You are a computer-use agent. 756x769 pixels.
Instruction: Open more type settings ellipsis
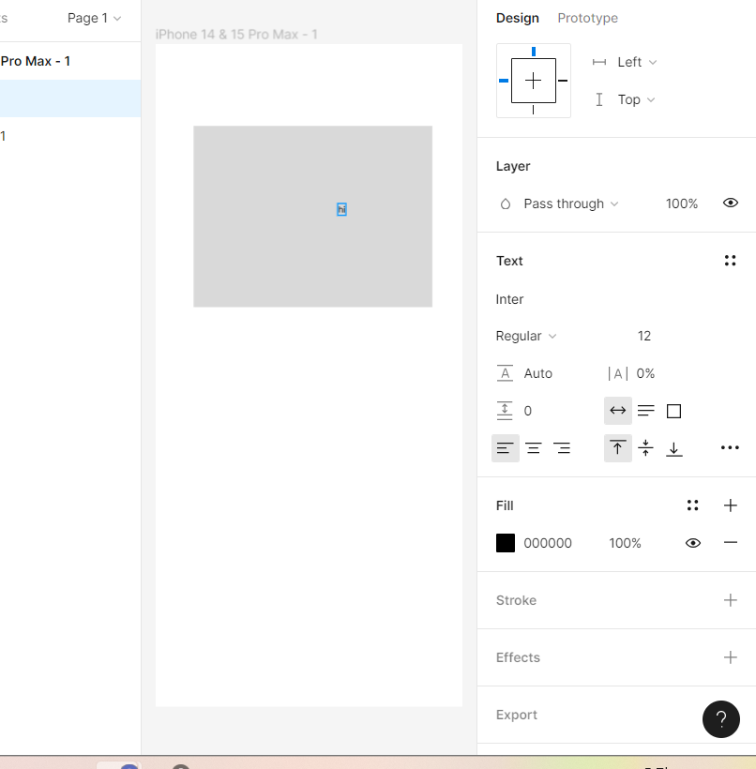730,447
